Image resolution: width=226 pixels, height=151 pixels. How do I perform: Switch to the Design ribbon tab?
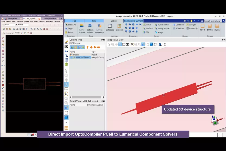(114, 21)
